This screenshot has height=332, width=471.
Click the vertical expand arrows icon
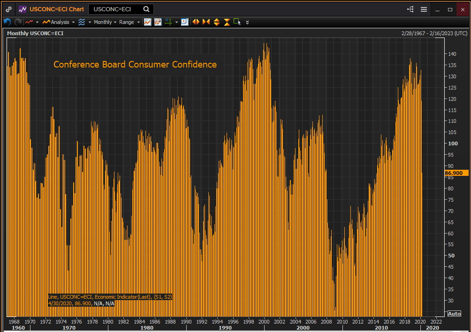(x=216, y=22)
